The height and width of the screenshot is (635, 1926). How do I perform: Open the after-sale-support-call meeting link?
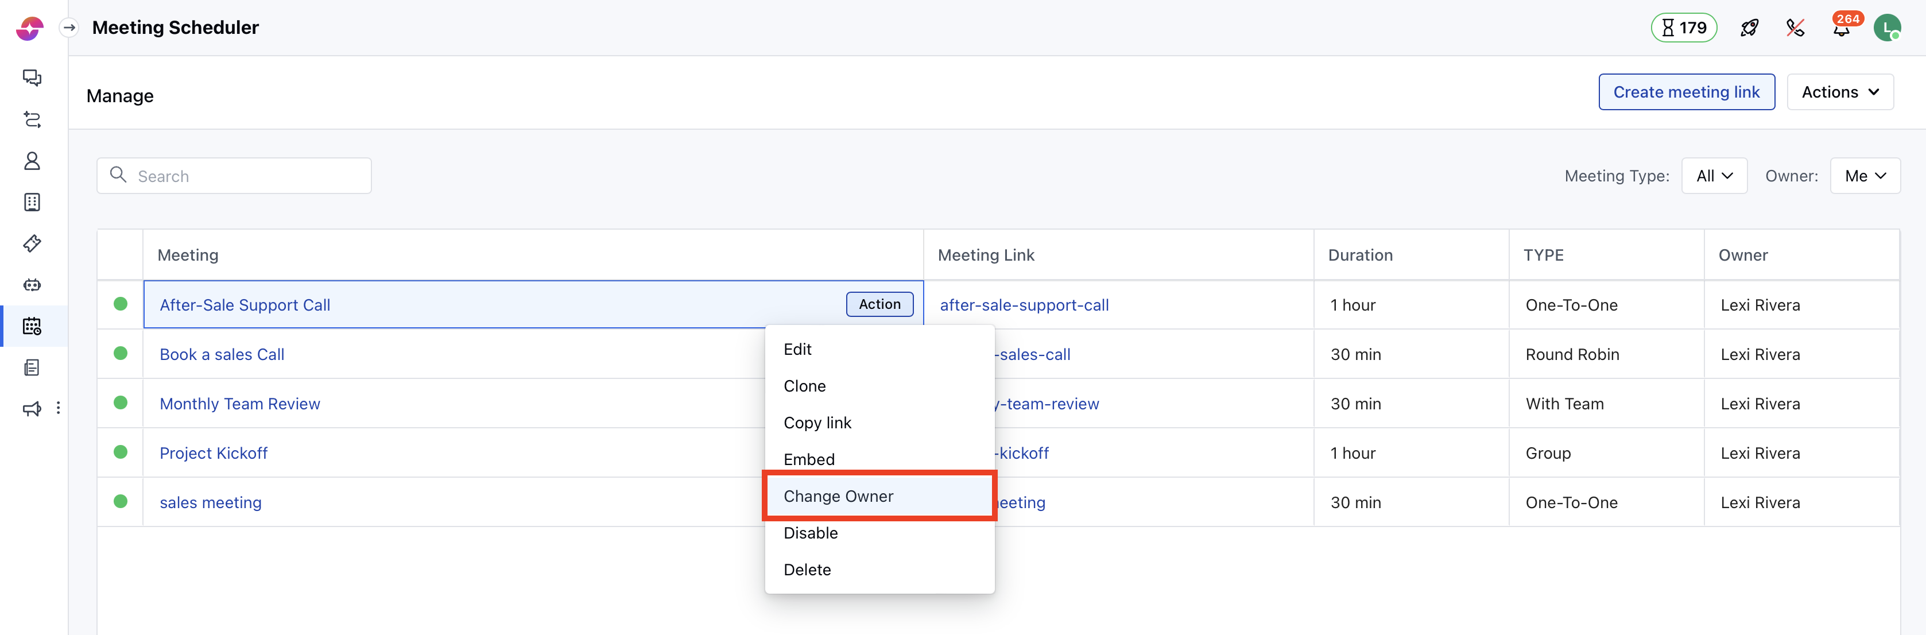(1024, 305)
